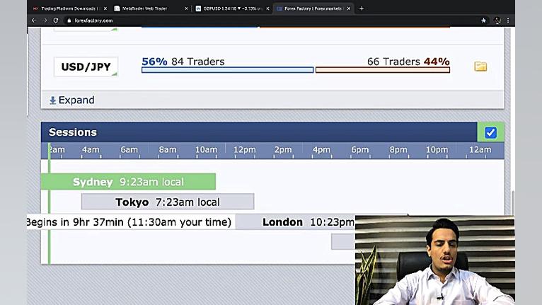The width and height of the screenshot is (542, 305).
Task: Click the London begins in 9hr 37min text
Action: click(129, 222)
